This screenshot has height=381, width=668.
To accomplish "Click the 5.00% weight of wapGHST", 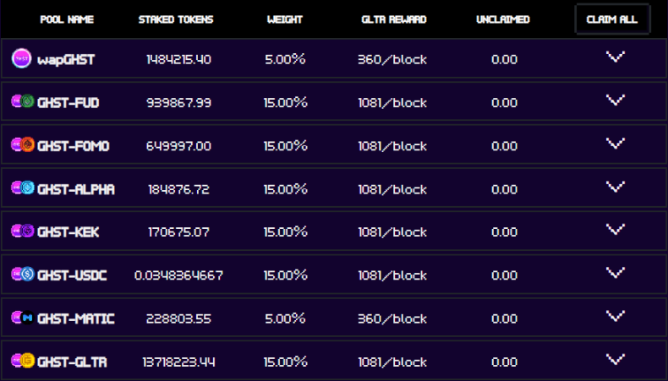I will tap(285, 59).
